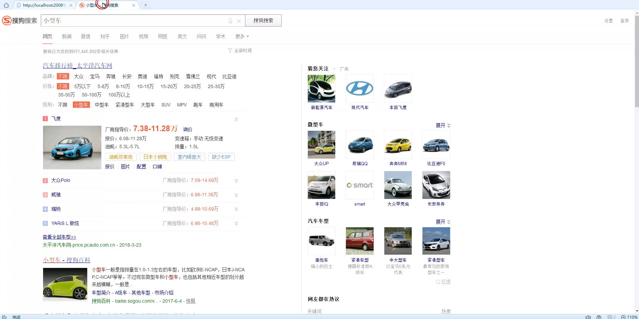The height and width of the screenshot is (319, 639).
Task: Open the green car 搜狗百科 image
Action: click(65, 285)
